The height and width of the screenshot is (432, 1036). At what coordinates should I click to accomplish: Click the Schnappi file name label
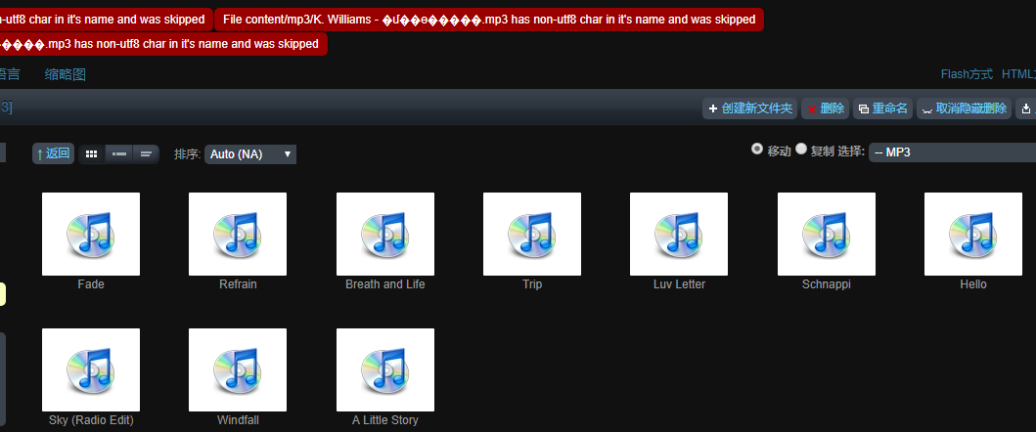[827, 284]
